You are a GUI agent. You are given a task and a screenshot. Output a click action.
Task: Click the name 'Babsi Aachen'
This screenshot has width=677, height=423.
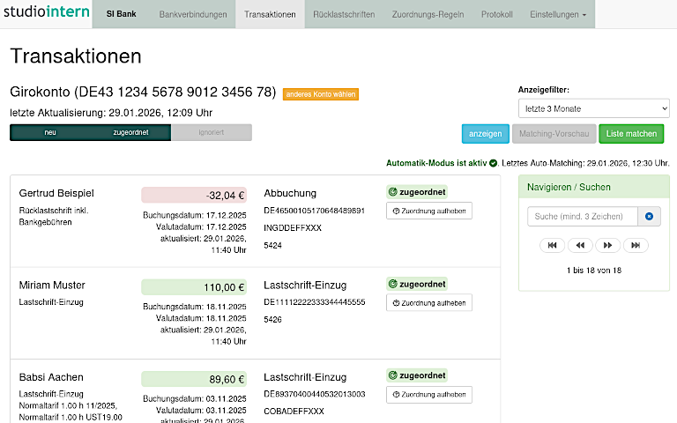coord(51,377)
